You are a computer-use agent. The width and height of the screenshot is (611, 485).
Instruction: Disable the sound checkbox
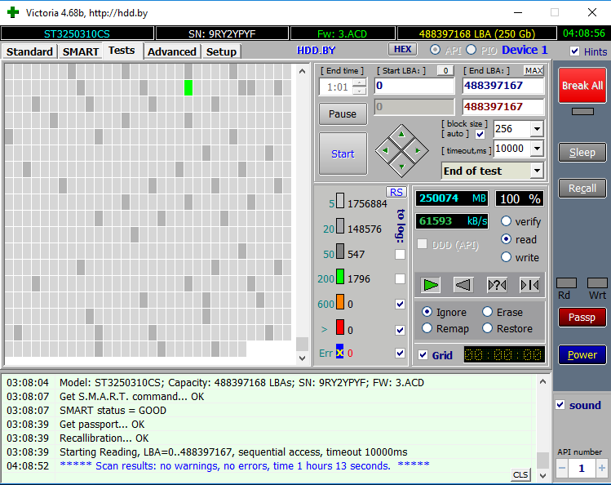click(x=560, y=405)
